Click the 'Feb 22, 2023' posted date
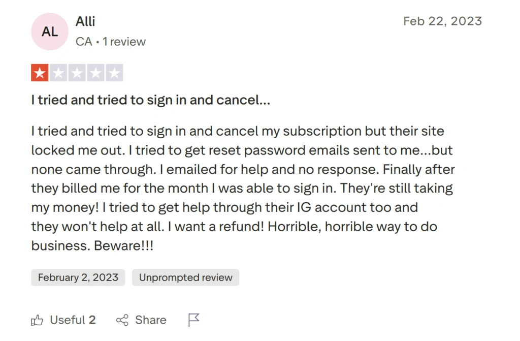The height and width of the screenshot is (341, 520). click(x=442, y=21)
